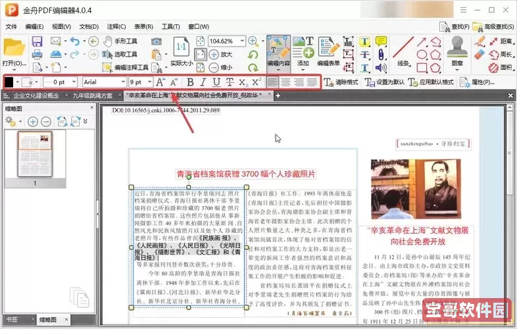The width and height of the screenshot is (517, 329).
Task: Select the 距离 distance measuring tool
Action: (502, 41)
